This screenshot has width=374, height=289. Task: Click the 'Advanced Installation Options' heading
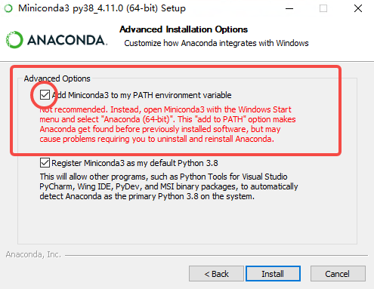pyautogui.click(x=184, y=29)
